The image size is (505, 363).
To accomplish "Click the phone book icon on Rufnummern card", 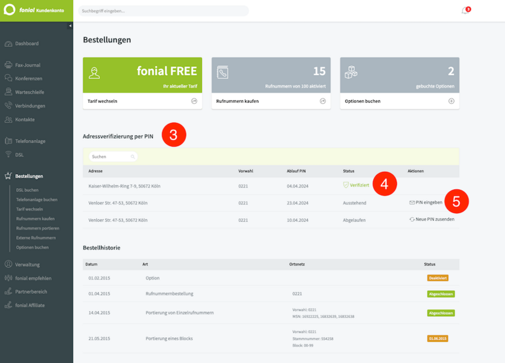I will [x=222, y=72].
